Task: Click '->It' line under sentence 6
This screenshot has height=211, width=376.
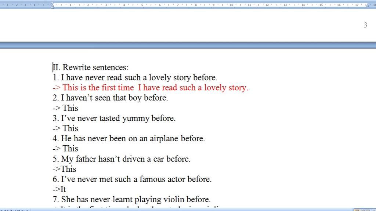Action: [x=59, y=189]
